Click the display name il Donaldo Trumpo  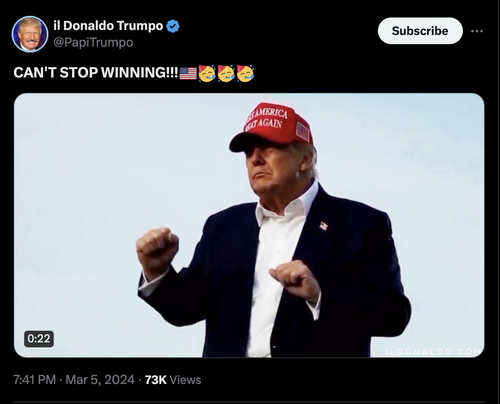pyautogui.click(x=108, y=26)
